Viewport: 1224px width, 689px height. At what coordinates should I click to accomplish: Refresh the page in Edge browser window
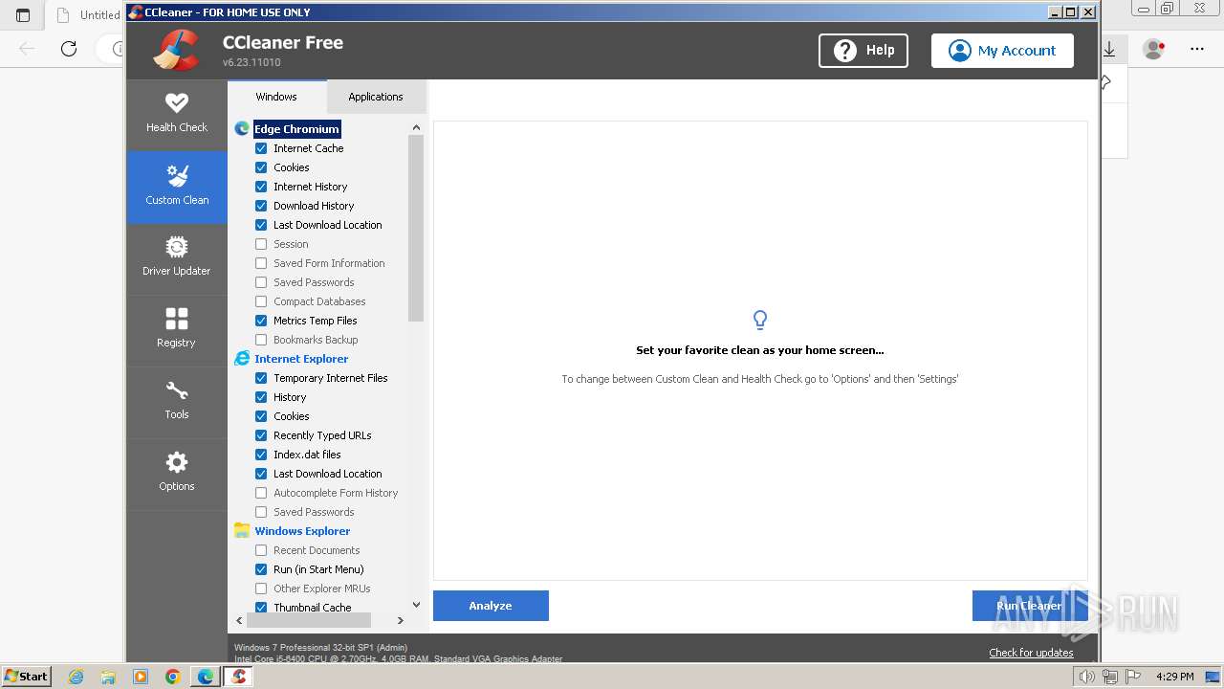click(x=69, y=49)
